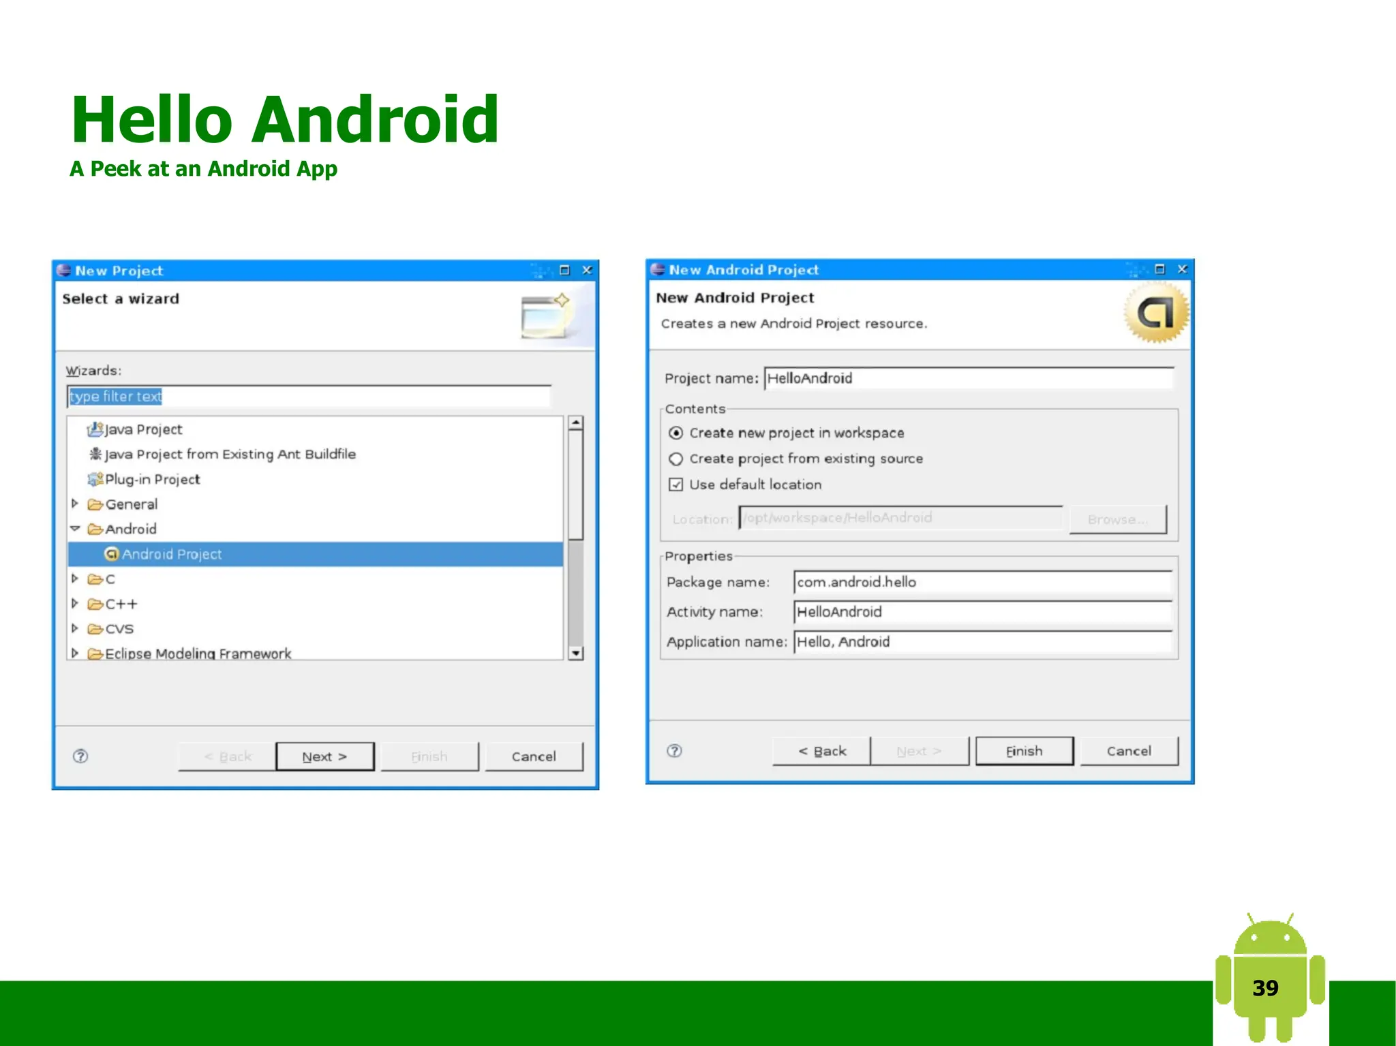
Task: Collapse the Android category
Action: click(x=75, y=529)
